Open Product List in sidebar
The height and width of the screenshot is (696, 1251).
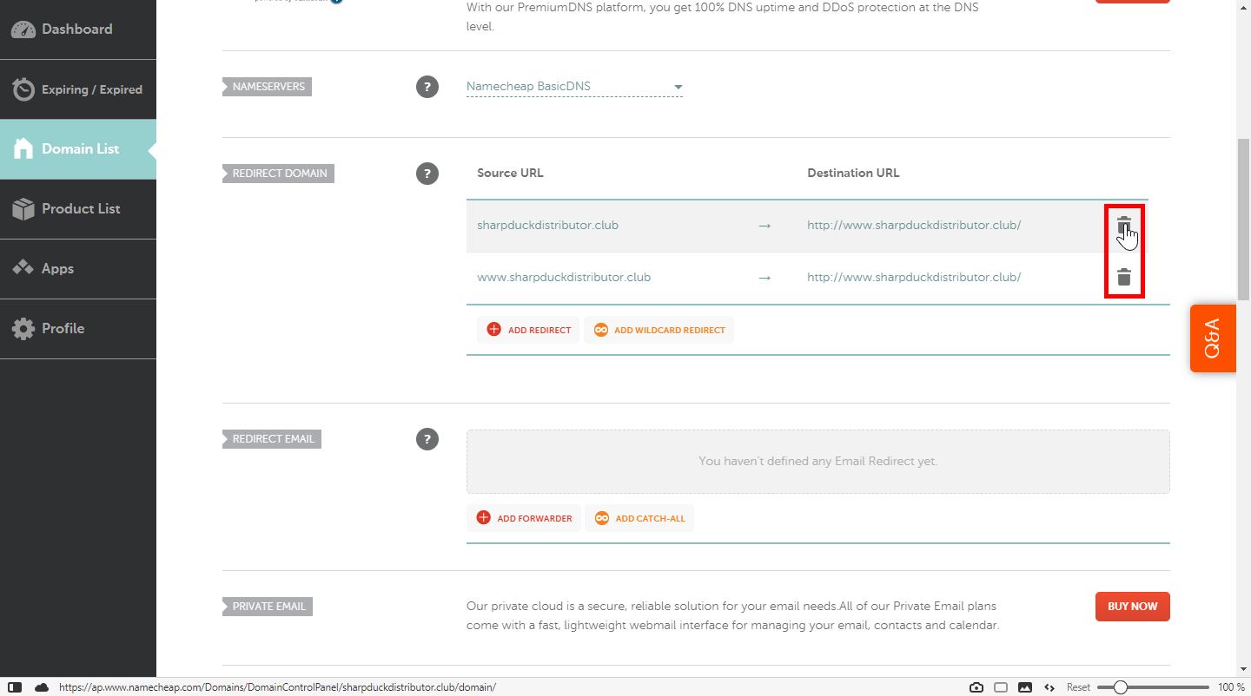click(78, 209)
